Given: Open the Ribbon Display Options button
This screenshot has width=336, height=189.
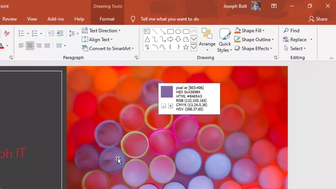Looking at the screenshot, I should [274, 6].
